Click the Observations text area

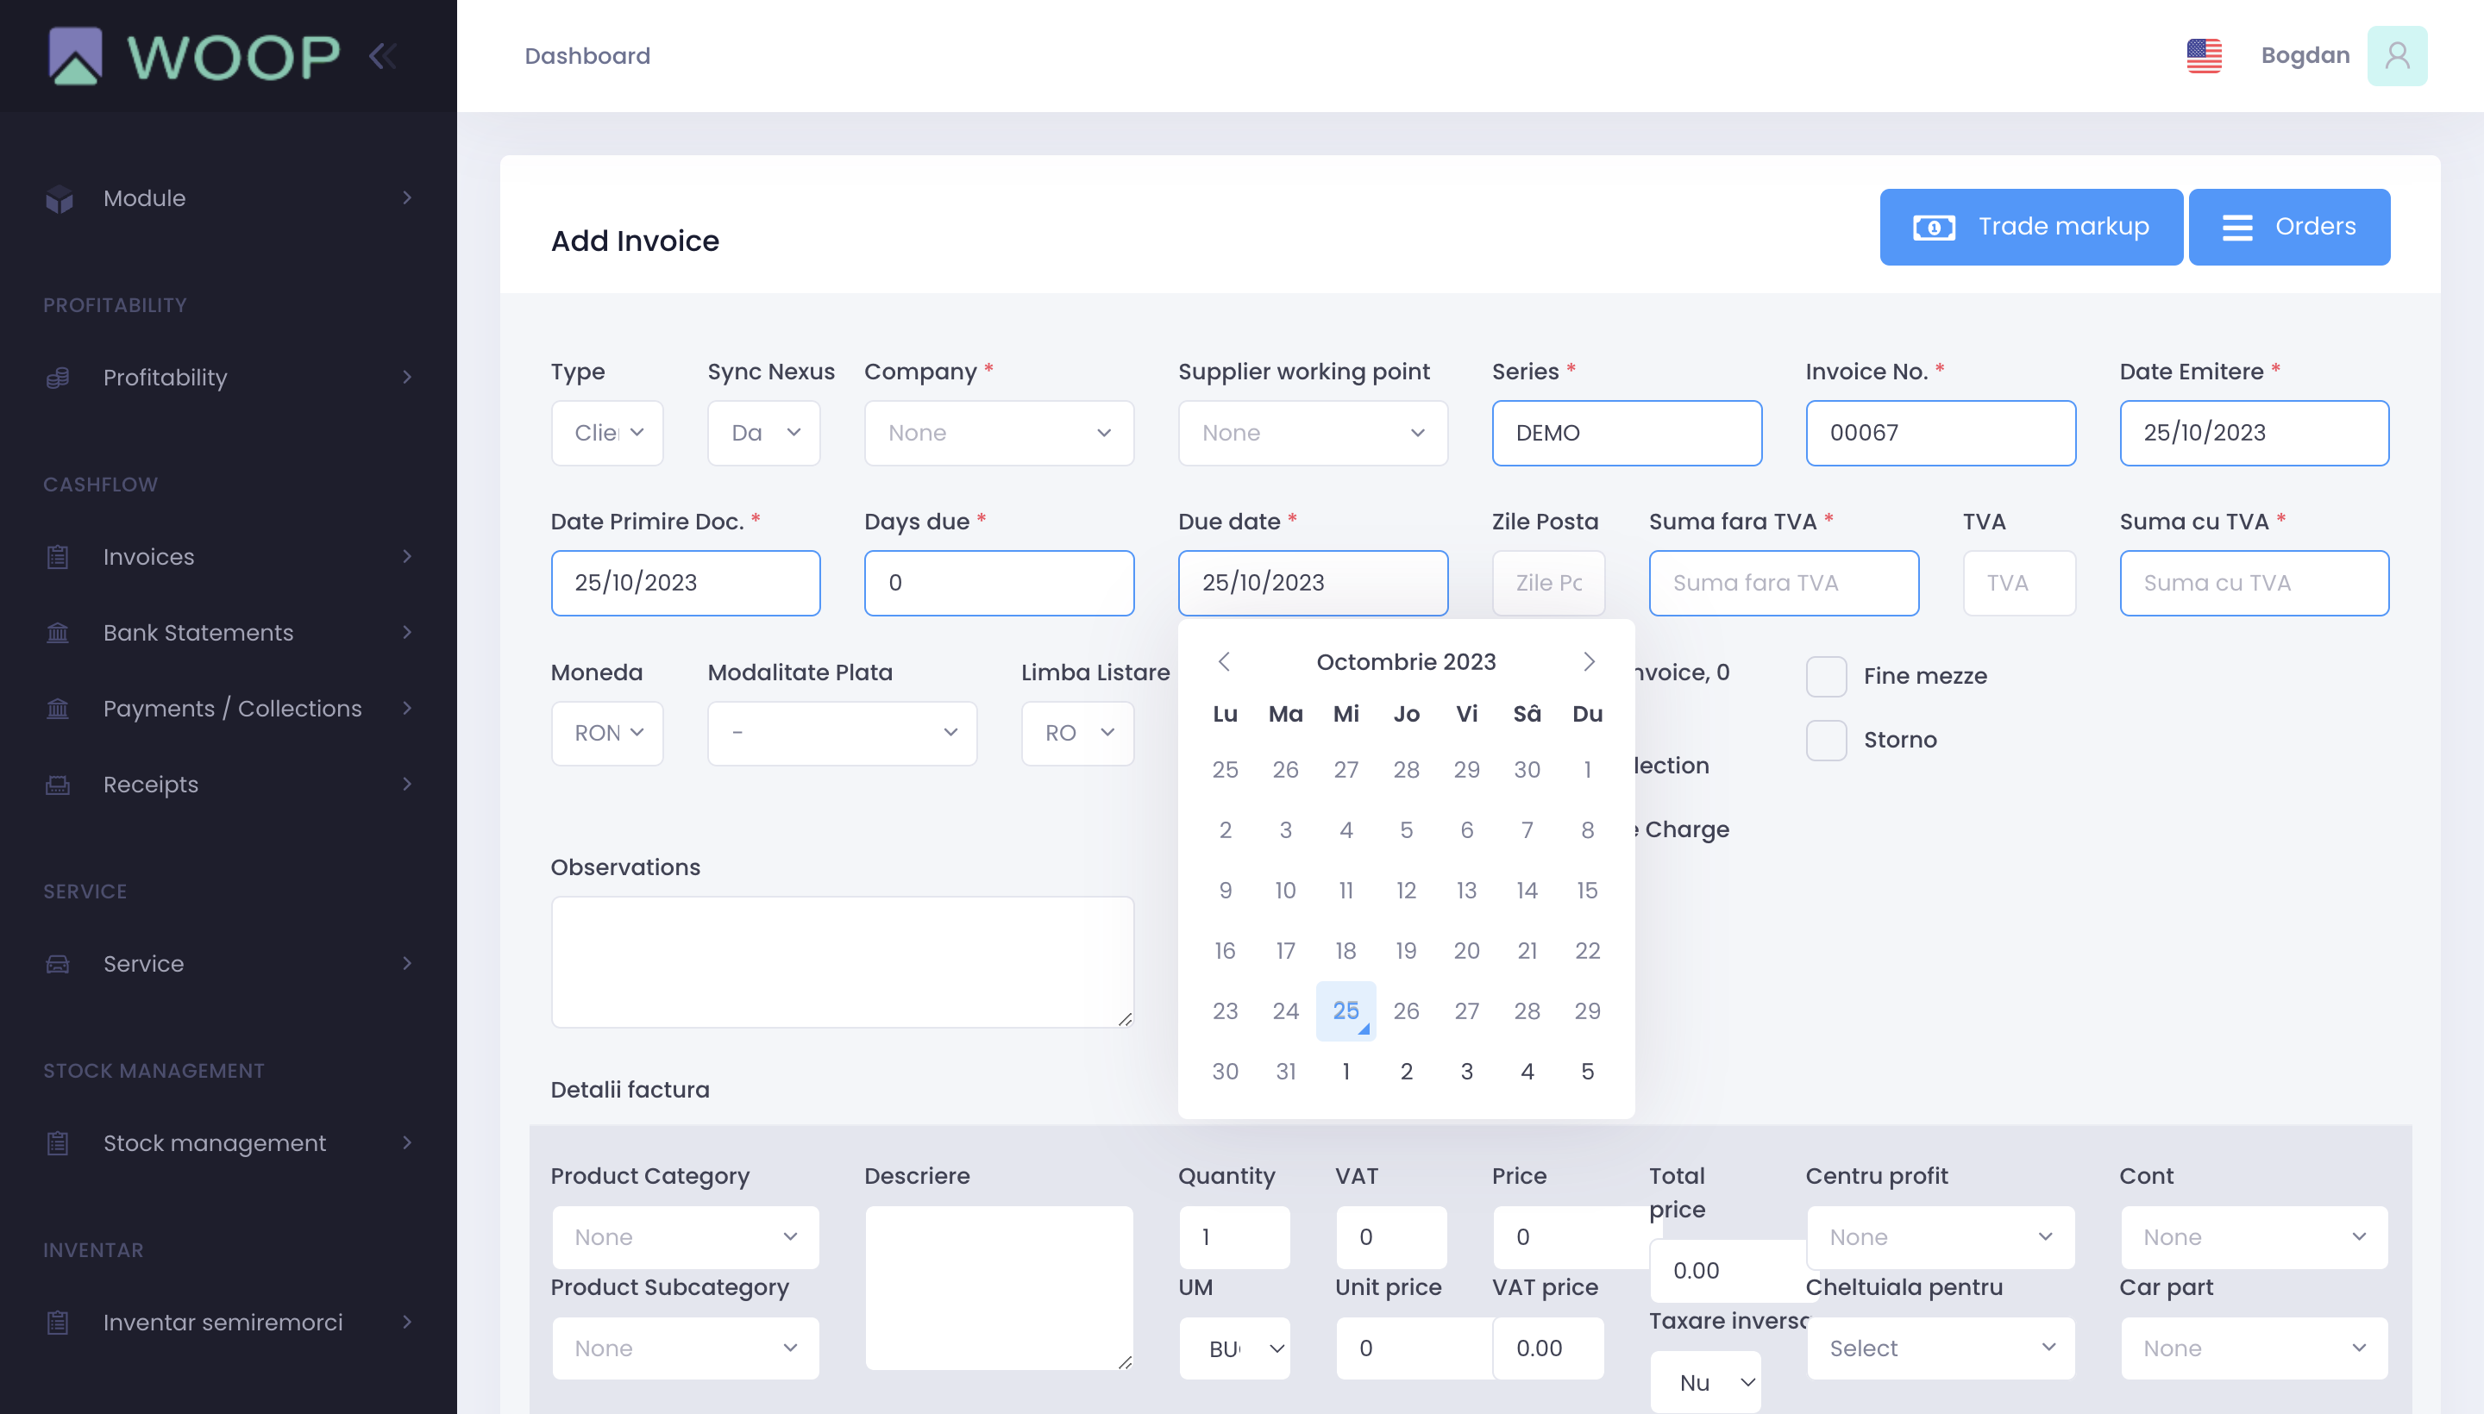pos(843,961)
